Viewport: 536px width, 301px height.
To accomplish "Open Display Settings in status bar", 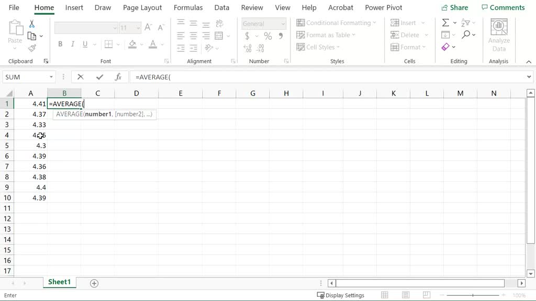I will tap(340, 295).
